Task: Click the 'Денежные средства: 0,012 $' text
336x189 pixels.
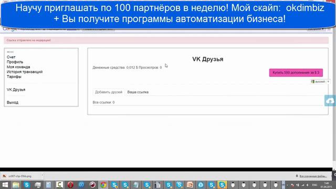Action: coord(115,68)
